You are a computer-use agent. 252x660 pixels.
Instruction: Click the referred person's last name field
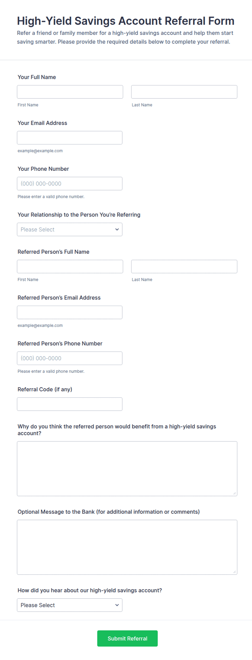click(x=184, y=267)
